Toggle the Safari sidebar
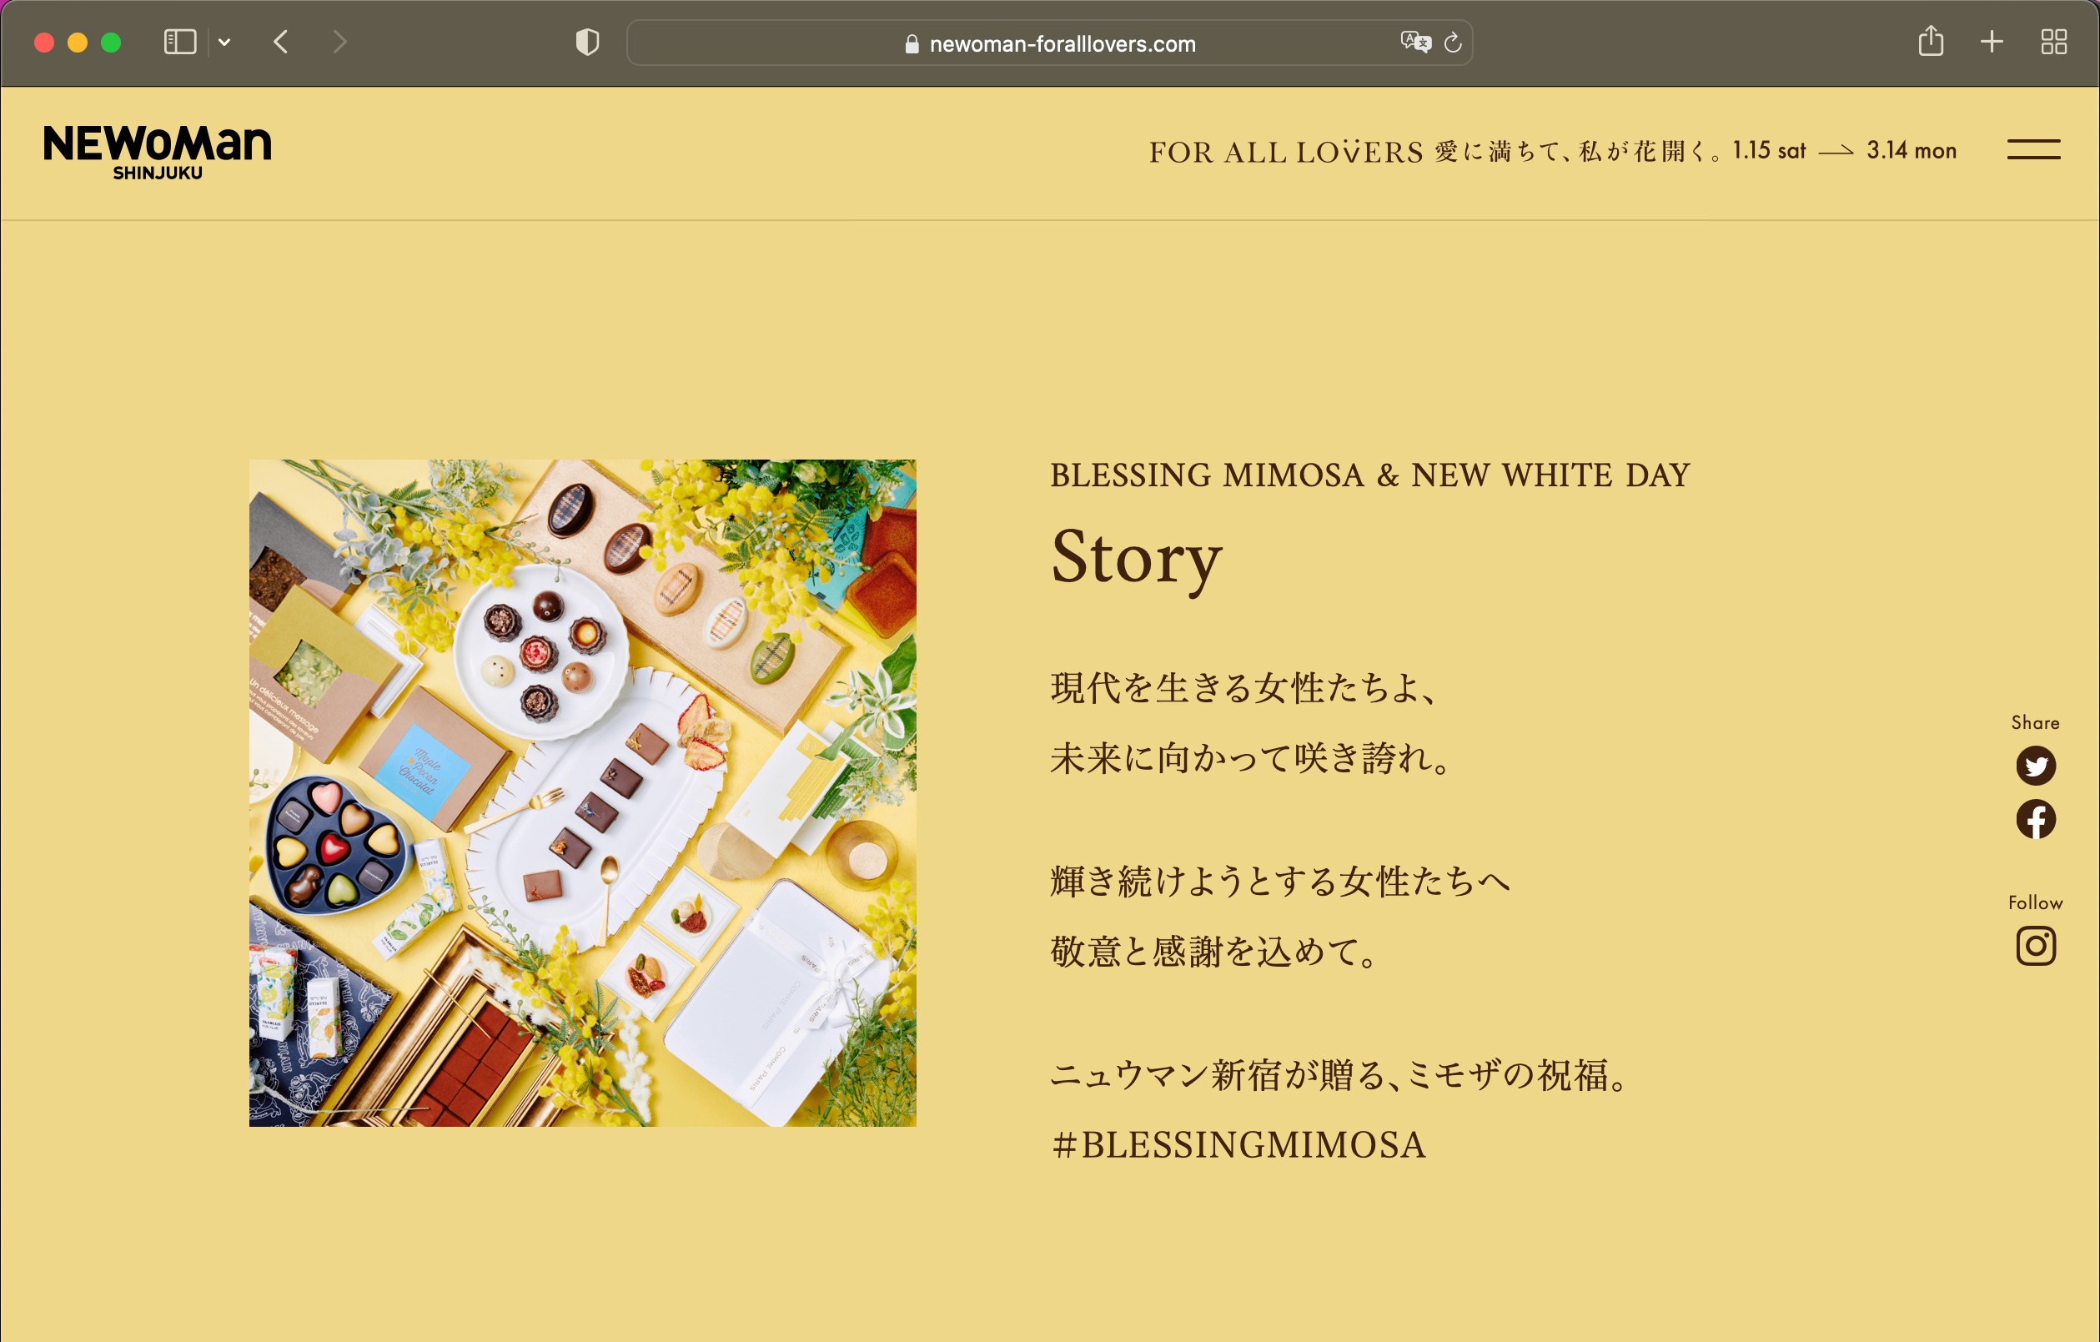Viewport: 2100px width, 1342px height. pyautogui.click(x=179, y=42)
